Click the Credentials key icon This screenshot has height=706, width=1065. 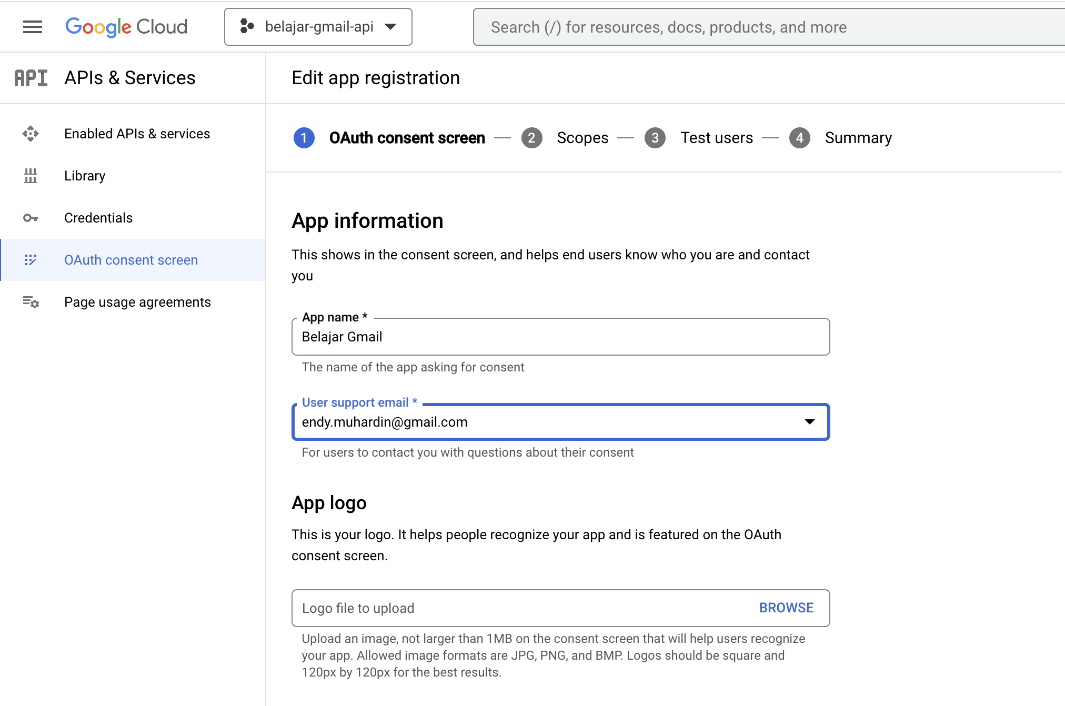coord(31,218)
